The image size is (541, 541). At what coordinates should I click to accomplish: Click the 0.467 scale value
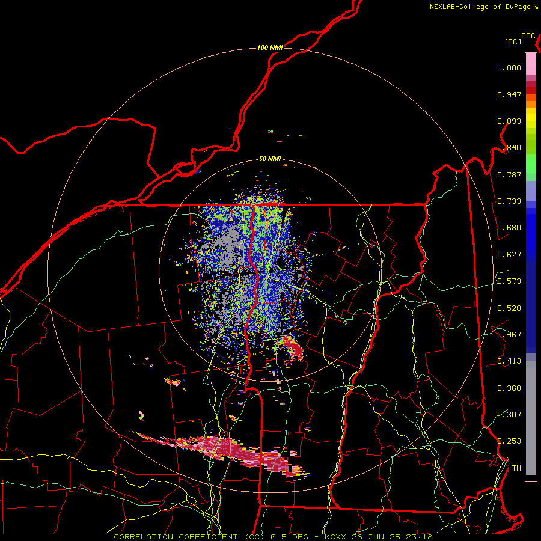click(509, 335)
